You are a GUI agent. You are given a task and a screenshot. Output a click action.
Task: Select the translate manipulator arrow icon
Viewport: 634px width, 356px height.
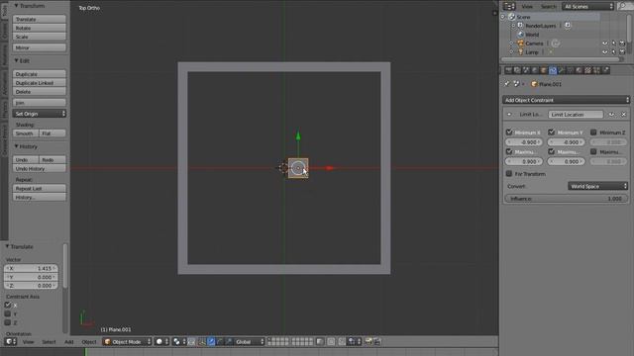point(211,341)
